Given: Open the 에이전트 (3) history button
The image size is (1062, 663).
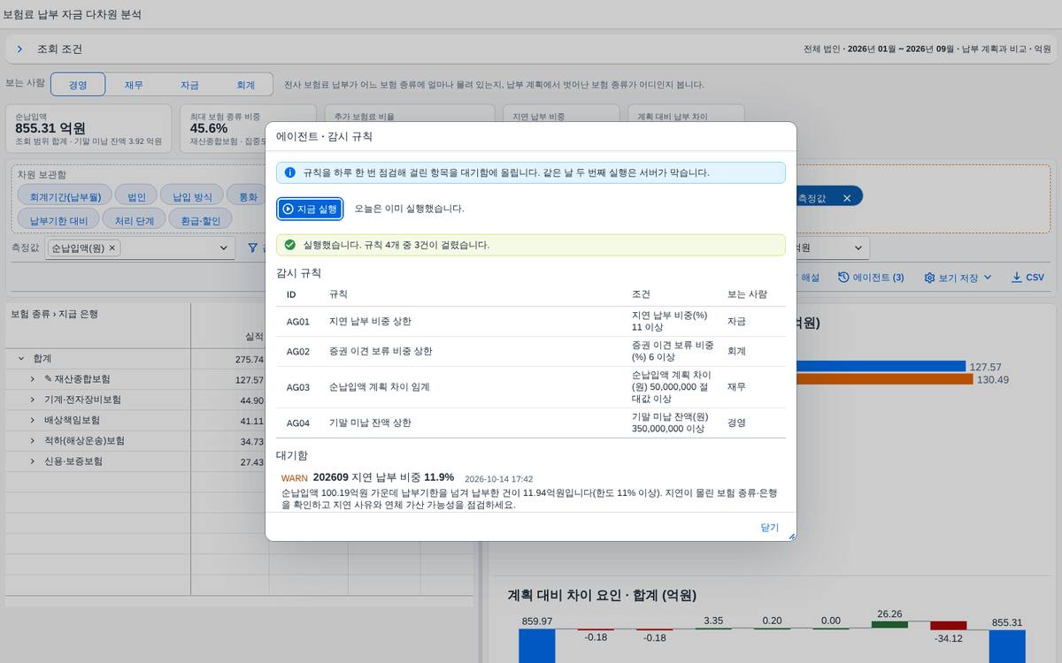Looking at the screenshot, I should click(x=871, y=278).
